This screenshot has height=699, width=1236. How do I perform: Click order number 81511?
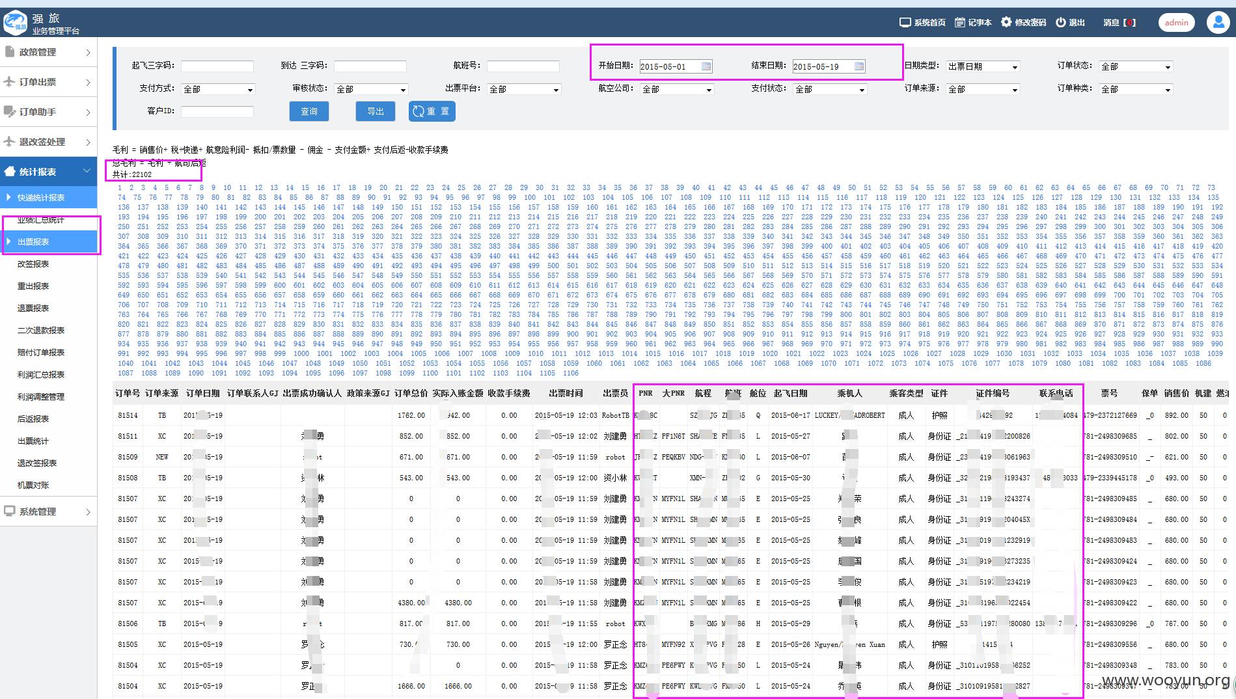[x=128, y=436]
